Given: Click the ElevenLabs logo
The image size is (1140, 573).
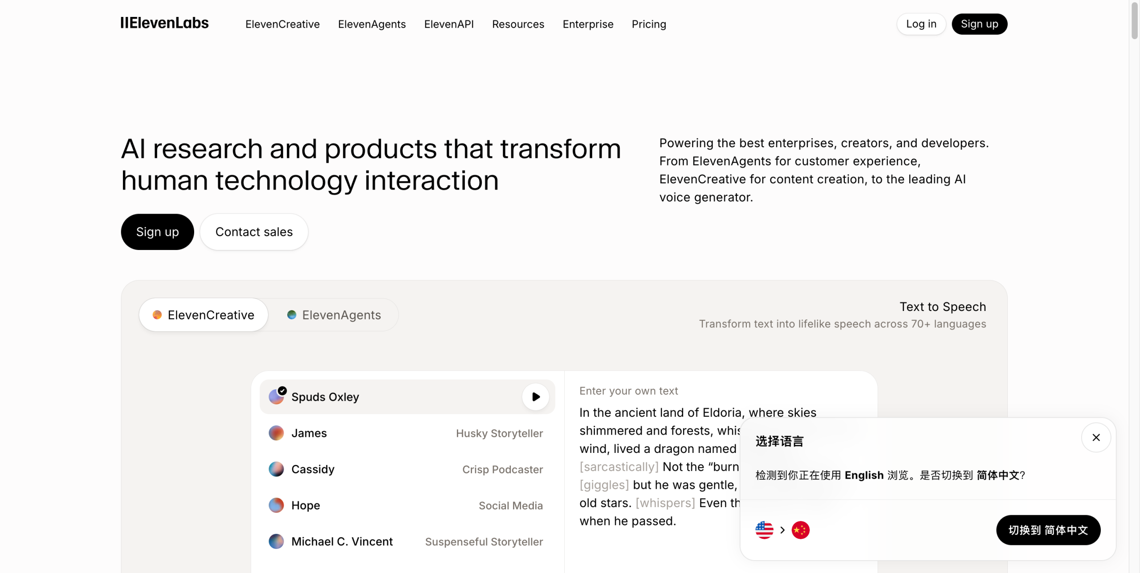Looking at the screenshot, I should (164, 23).
